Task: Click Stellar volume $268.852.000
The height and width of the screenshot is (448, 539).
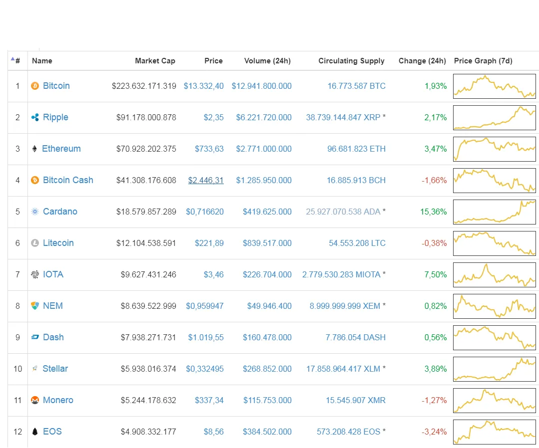Action: pos(267,369)
